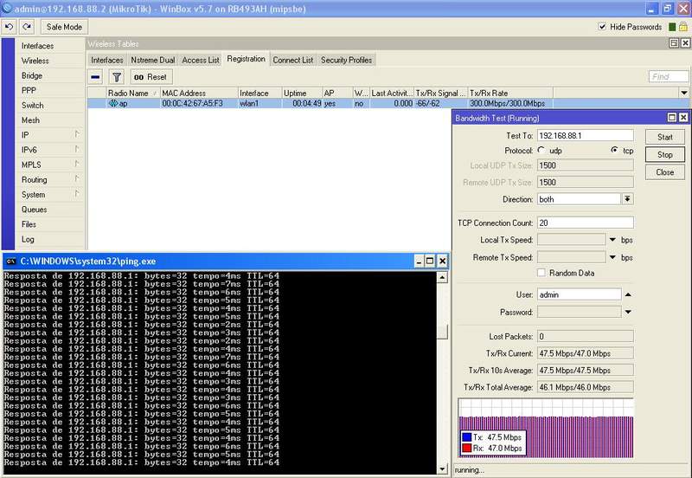Click the padlock icon beside Hide Passwords
The width and height of the screenshot is (692, 478).
point(682,27)
